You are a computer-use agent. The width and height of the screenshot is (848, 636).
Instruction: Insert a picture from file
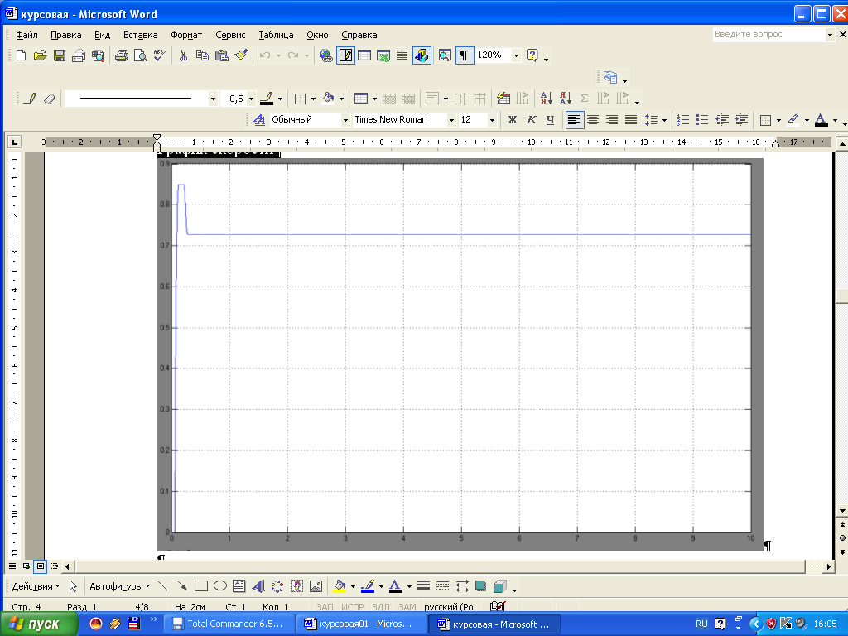click(x=316, y=586)
